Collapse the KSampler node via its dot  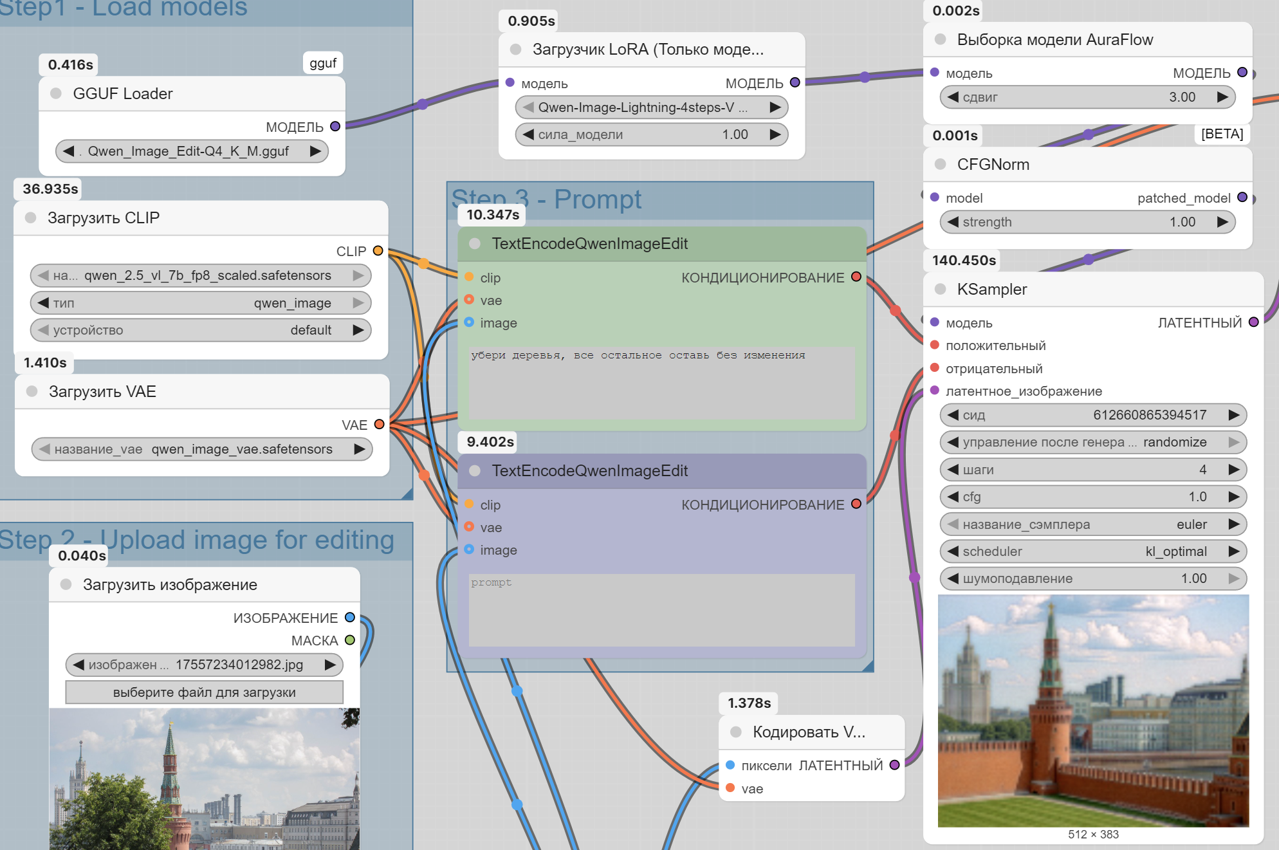[940, 289]
